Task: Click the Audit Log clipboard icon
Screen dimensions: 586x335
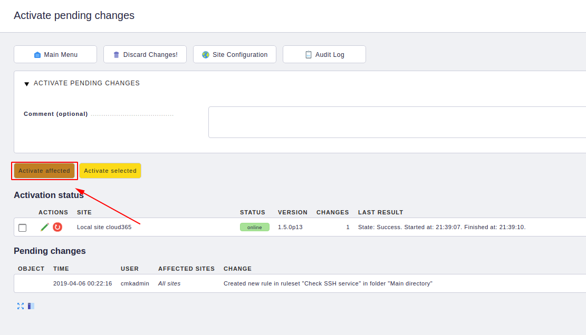Action: (309, 54)
